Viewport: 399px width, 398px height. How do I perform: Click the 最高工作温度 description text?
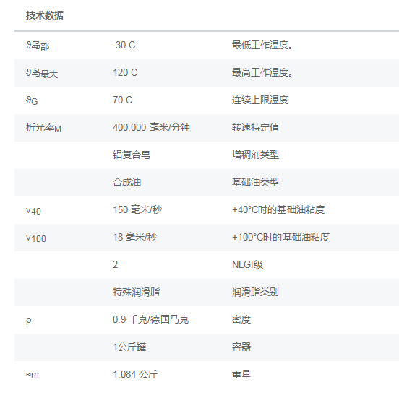pyautogui.click(x=262, y=72)
